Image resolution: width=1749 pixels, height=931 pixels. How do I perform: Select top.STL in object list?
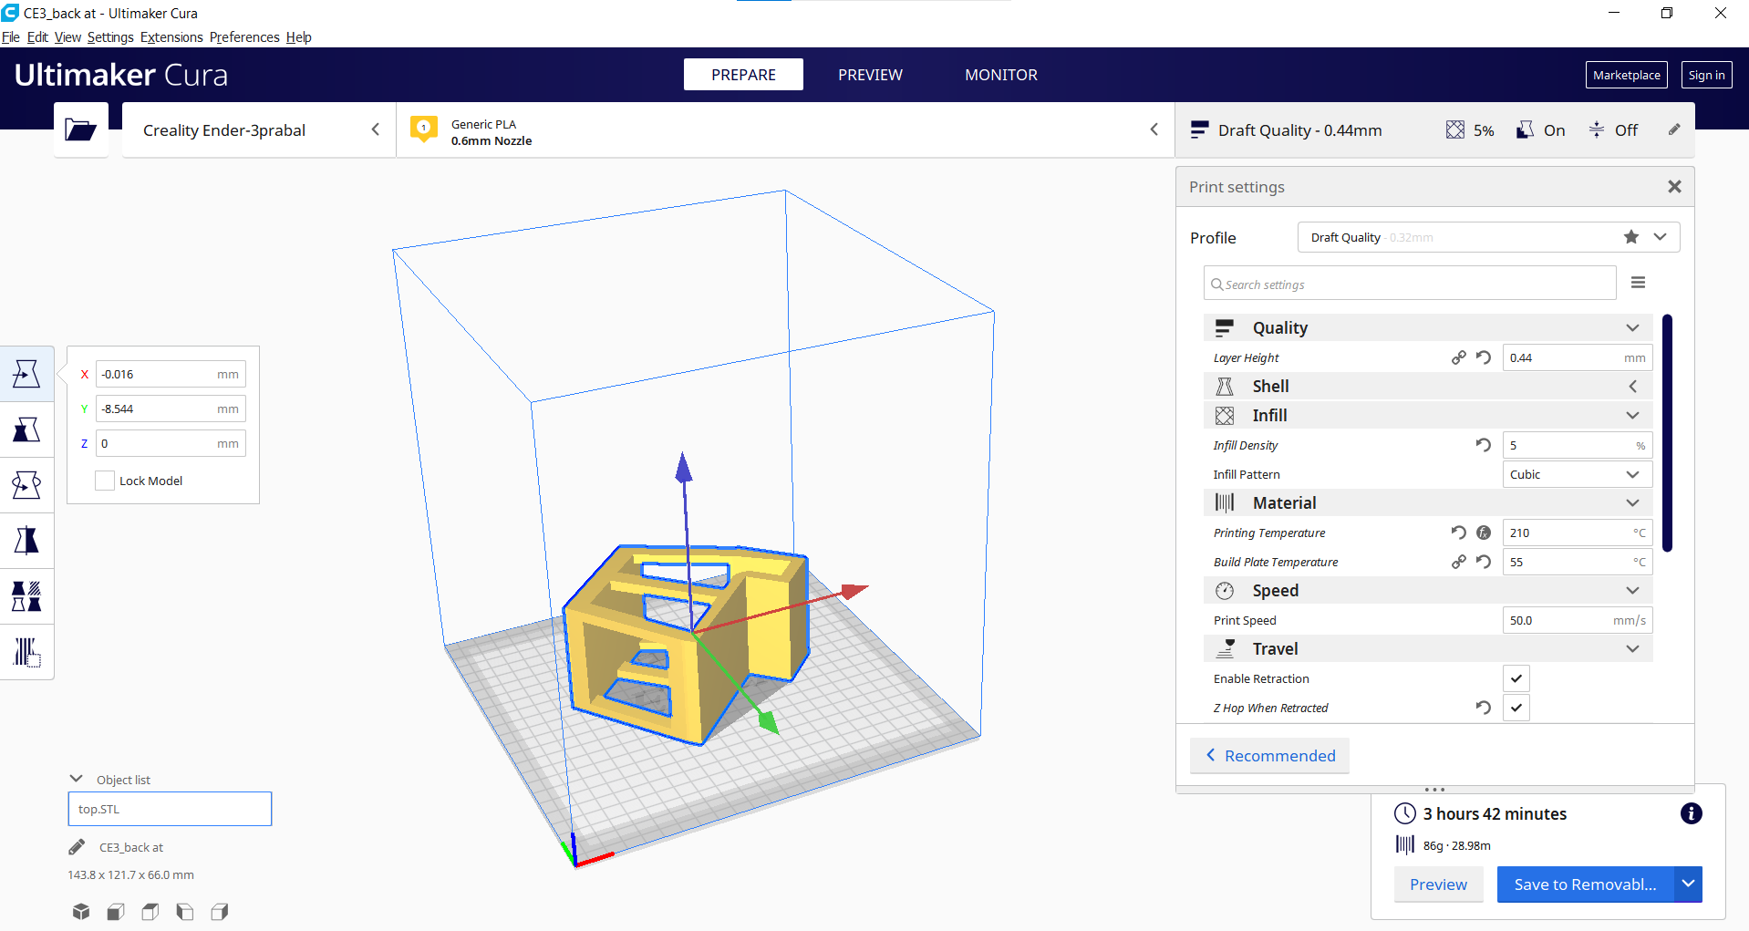pyautogui.click(x=170, y=809)
